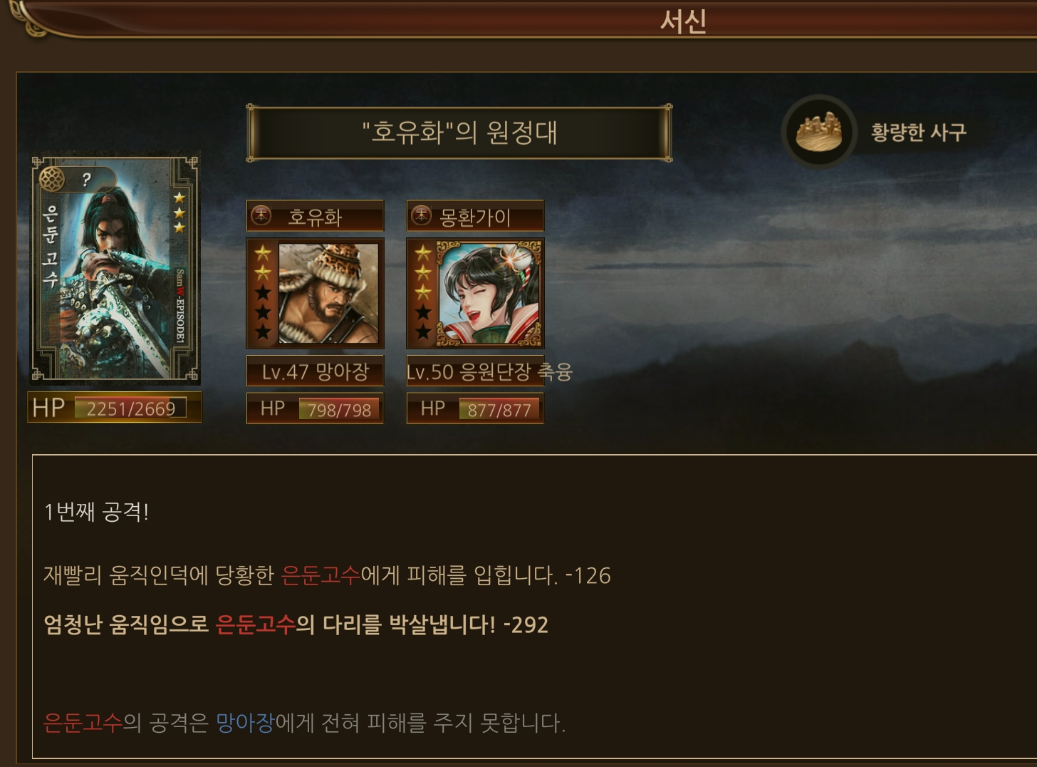Click the question mark on enemy card
This screenshot has width=1037, height=767.
coord(86,180)
